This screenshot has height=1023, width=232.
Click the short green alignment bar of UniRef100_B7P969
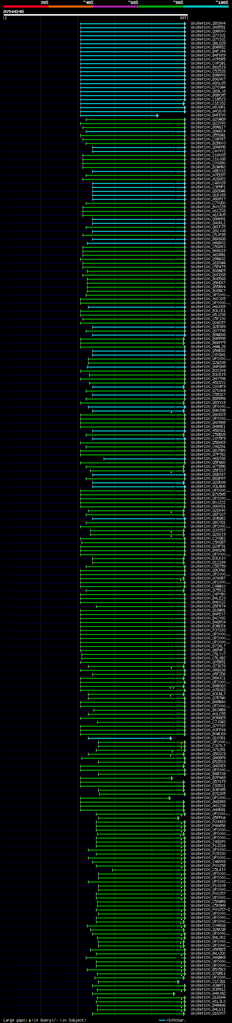click(x=127, y=778)
